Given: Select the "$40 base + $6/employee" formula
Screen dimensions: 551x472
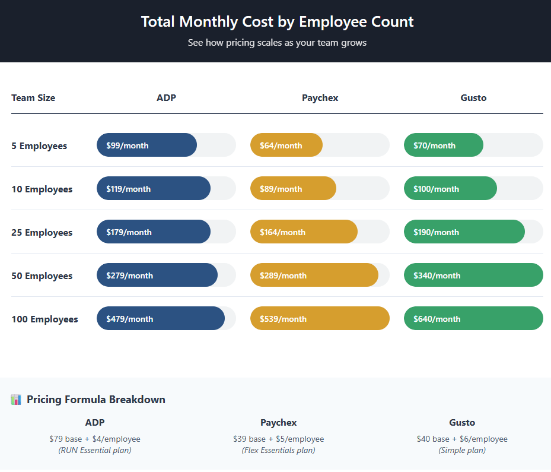Looking at the screenshot, I should (462, 439).
